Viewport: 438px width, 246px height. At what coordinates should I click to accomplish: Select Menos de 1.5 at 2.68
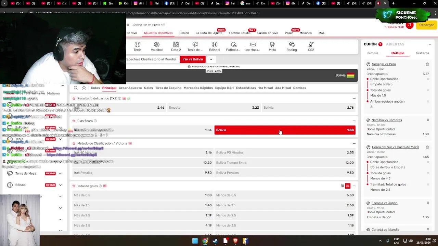285,205
